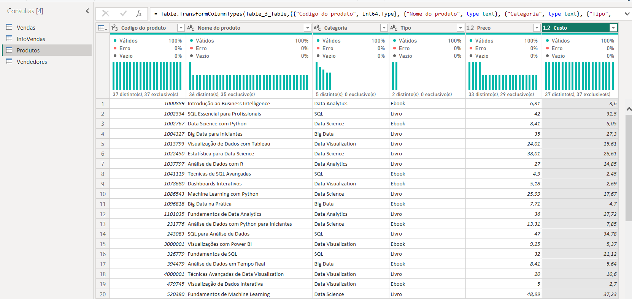Viewport: 632px width, 299px height.
Task: Open the Tipo column filter dropdown
Action: coord(461,28)
